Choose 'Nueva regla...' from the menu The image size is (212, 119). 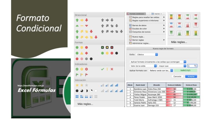point(138,37)
